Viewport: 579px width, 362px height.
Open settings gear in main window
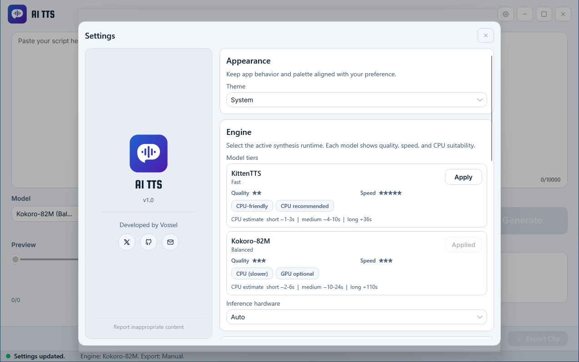coord(506,14)
